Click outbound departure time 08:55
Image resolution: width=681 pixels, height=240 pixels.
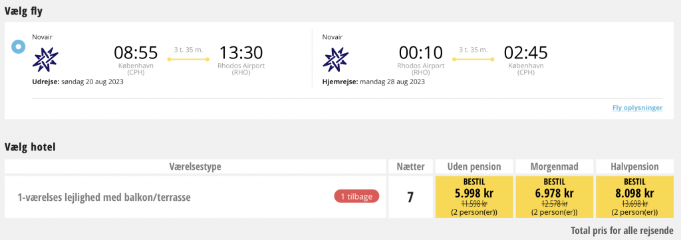136,53
